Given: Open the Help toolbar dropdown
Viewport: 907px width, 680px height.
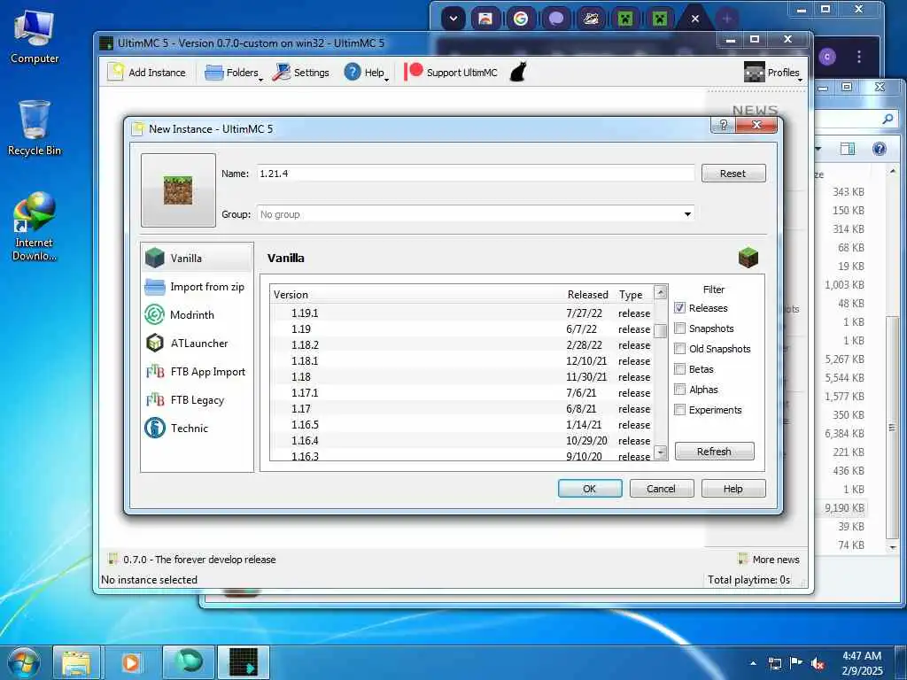Looking at the screenshot, I should (367, 73).
